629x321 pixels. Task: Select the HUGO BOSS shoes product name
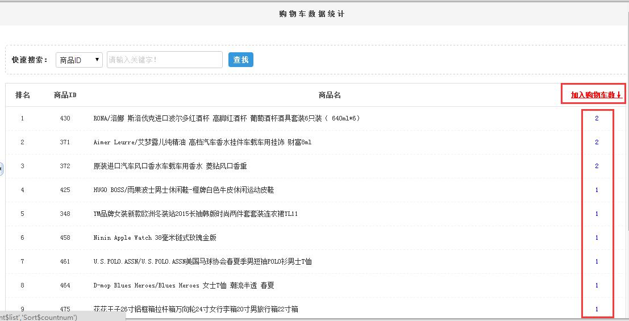(x=184, y=190)
